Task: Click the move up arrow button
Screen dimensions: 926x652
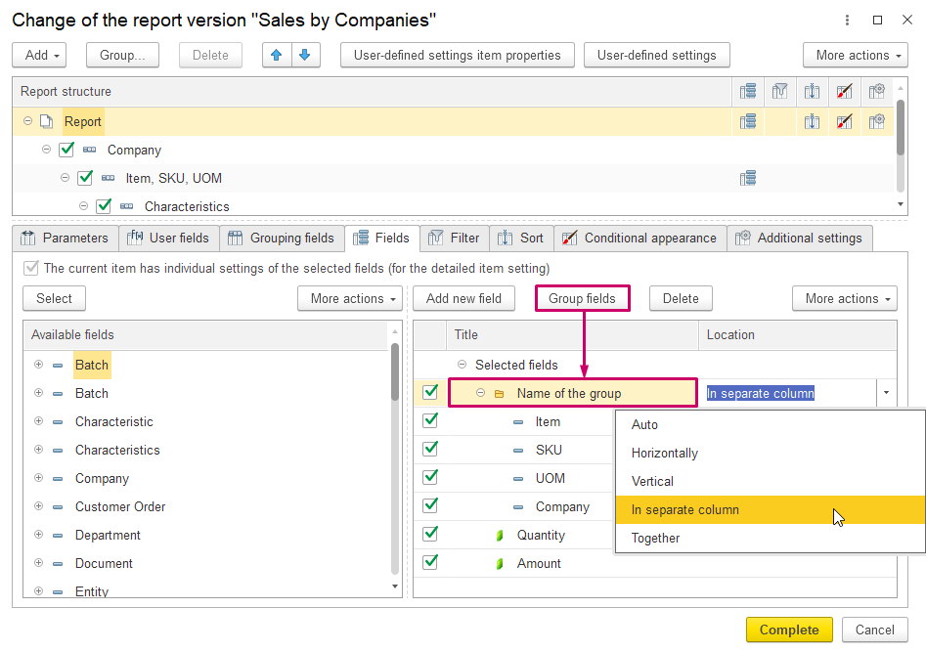Action: tap(277, 55)
